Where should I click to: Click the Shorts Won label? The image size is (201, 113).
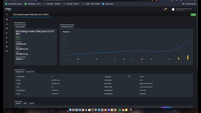tap(108, 80)
